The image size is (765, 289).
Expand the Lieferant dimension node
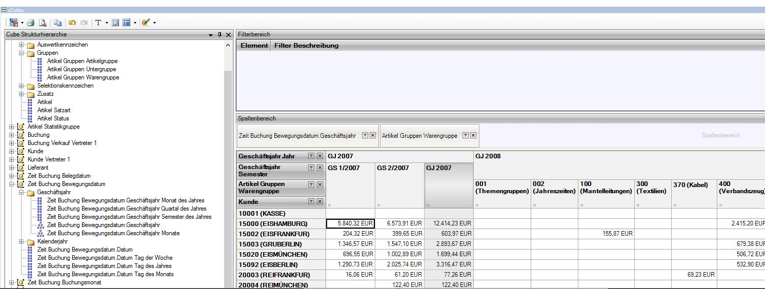point(12,168)
